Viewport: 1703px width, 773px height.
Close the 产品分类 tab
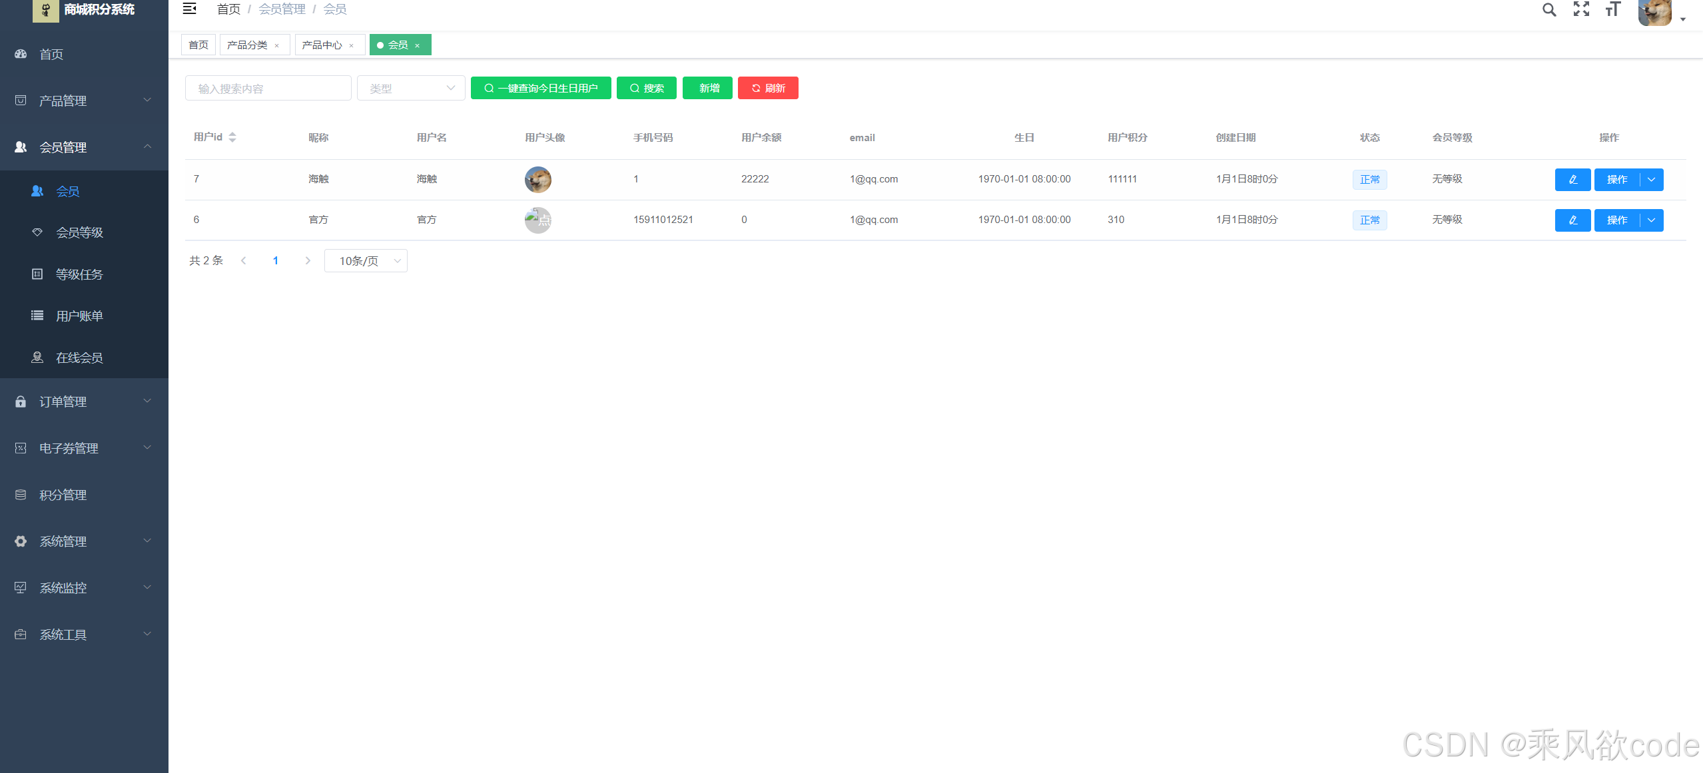[277, 46]
